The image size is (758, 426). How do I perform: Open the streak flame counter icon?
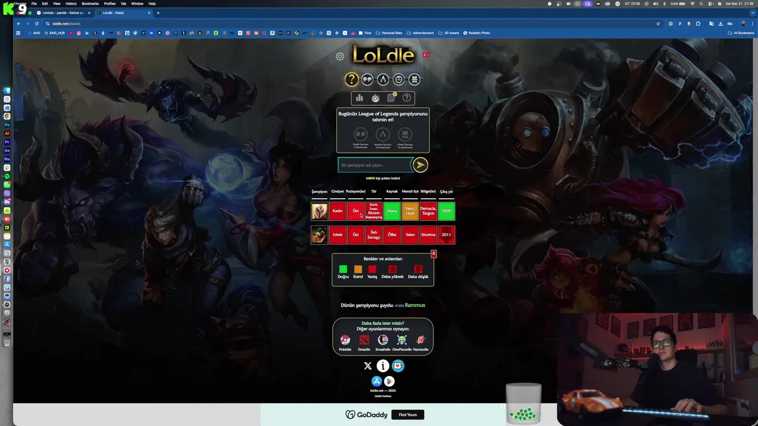375,98
